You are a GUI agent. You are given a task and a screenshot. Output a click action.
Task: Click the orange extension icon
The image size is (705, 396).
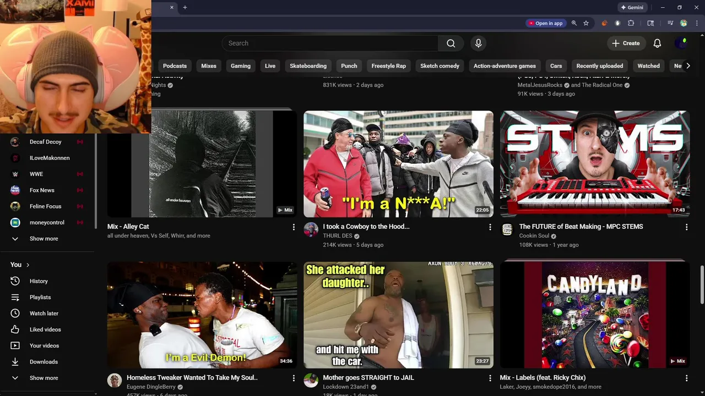(x=604, y=23)
